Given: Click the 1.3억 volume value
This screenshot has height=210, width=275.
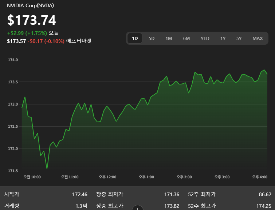Looking at the screenshot, I should (x=81, y=206).
